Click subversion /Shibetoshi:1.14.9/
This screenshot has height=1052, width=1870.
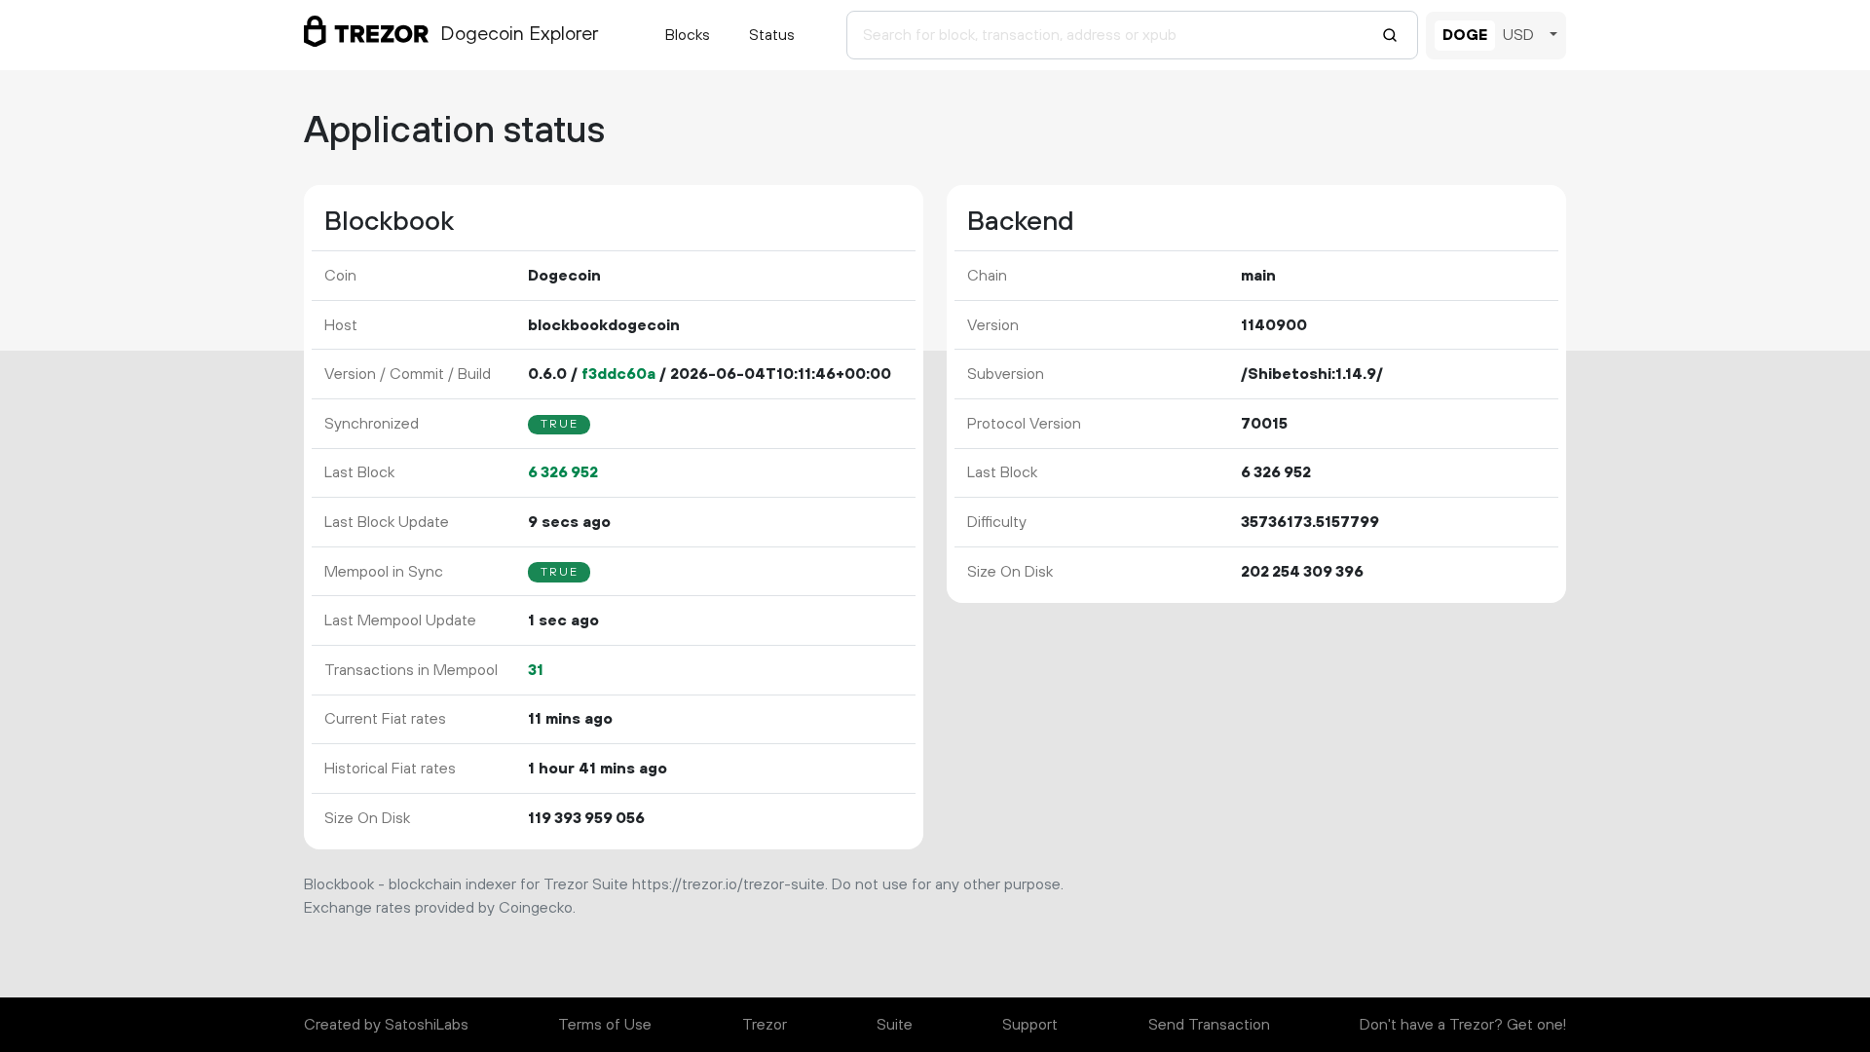(x=1312, y=374)
